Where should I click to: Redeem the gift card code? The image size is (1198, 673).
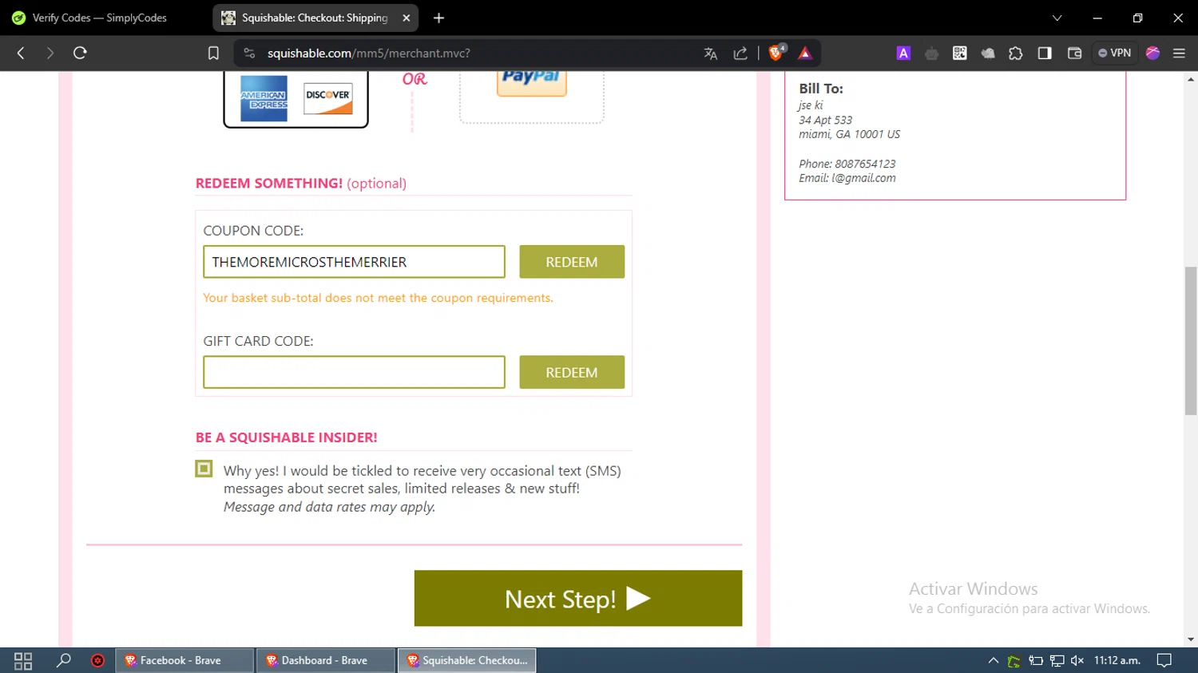572,372
